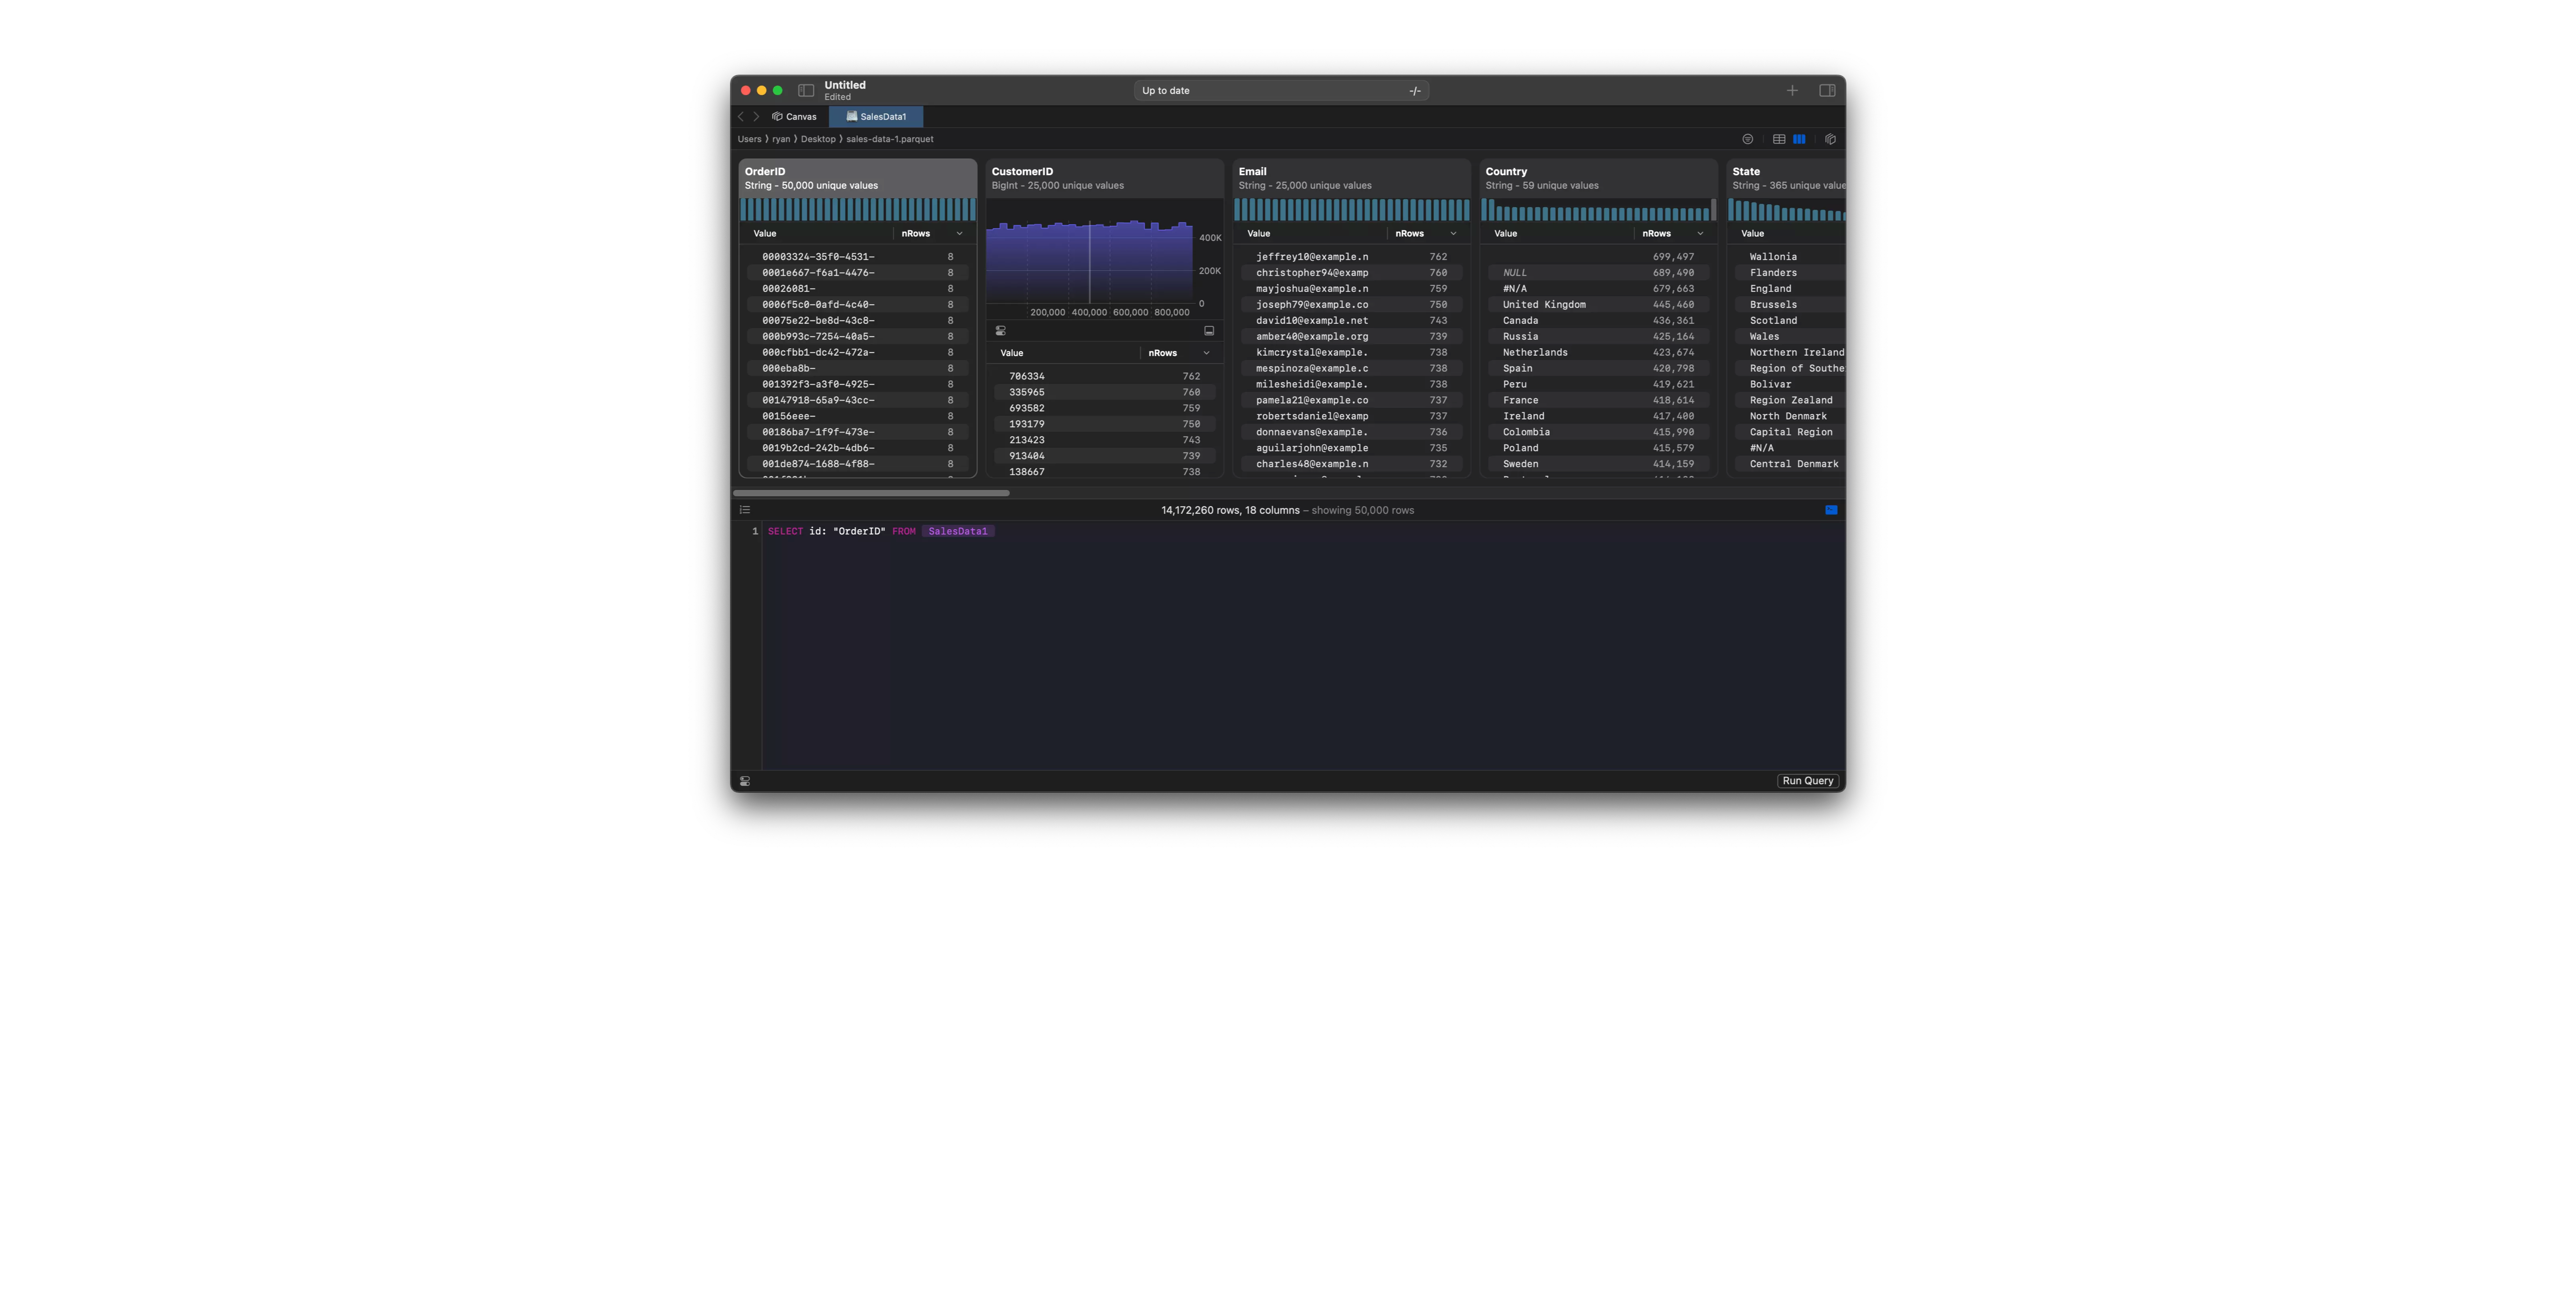Click the stacked canvas icon at far right

click(1830, 139)
